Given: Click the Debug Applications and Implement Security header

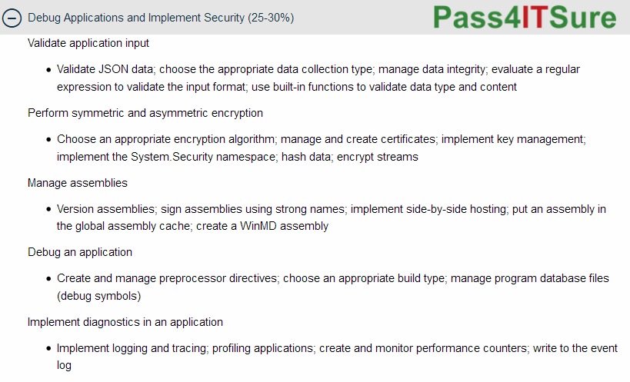Looking at the screenshot, I should click(x=161, y=18).
